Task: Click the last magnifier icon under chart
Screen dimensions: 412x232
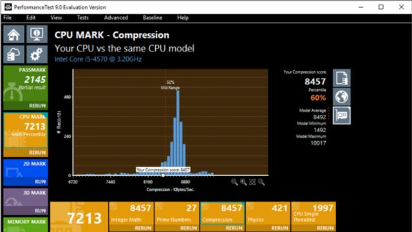Action: click(261, 182)
